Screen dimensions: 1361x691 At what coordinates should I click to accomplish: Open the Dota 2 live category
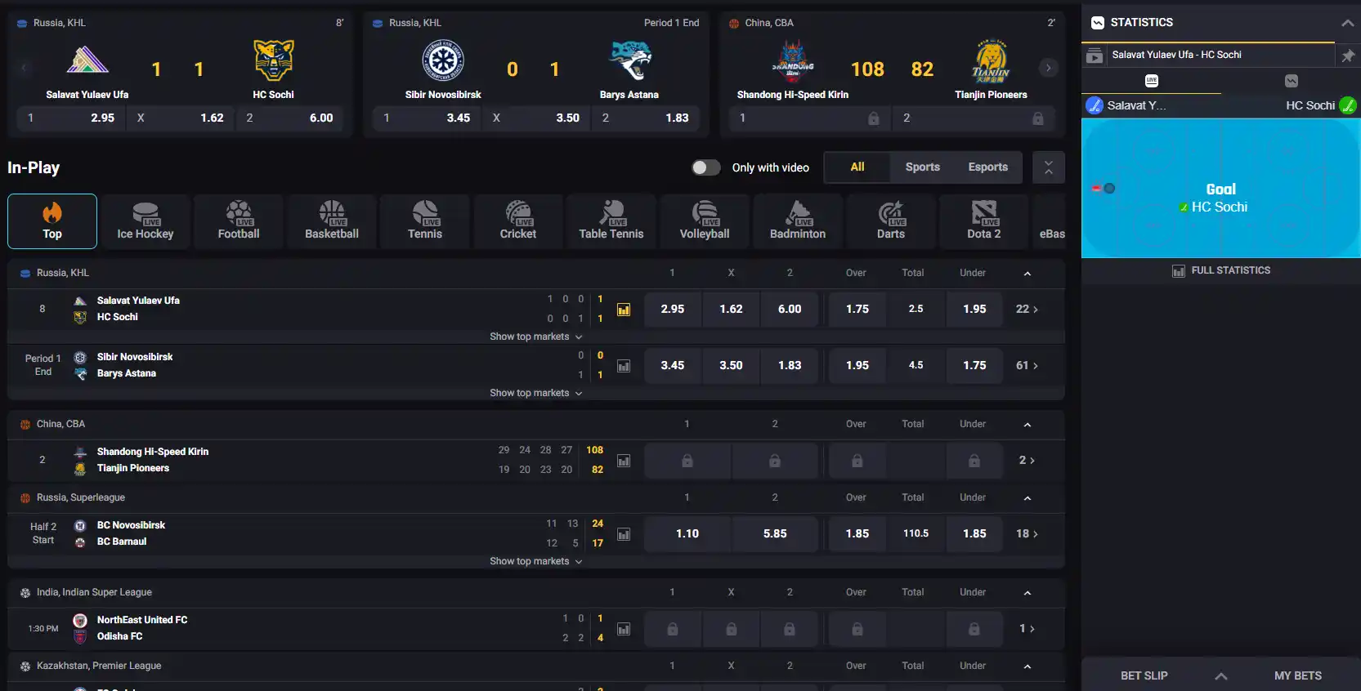(984, 221)
